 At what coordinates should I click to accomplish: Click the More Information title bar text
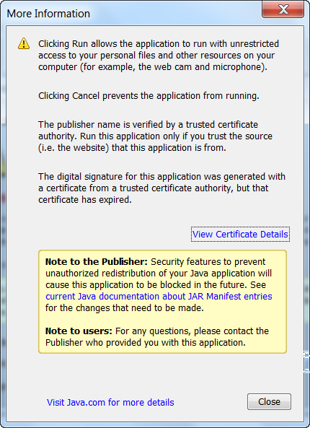point(48,14)
